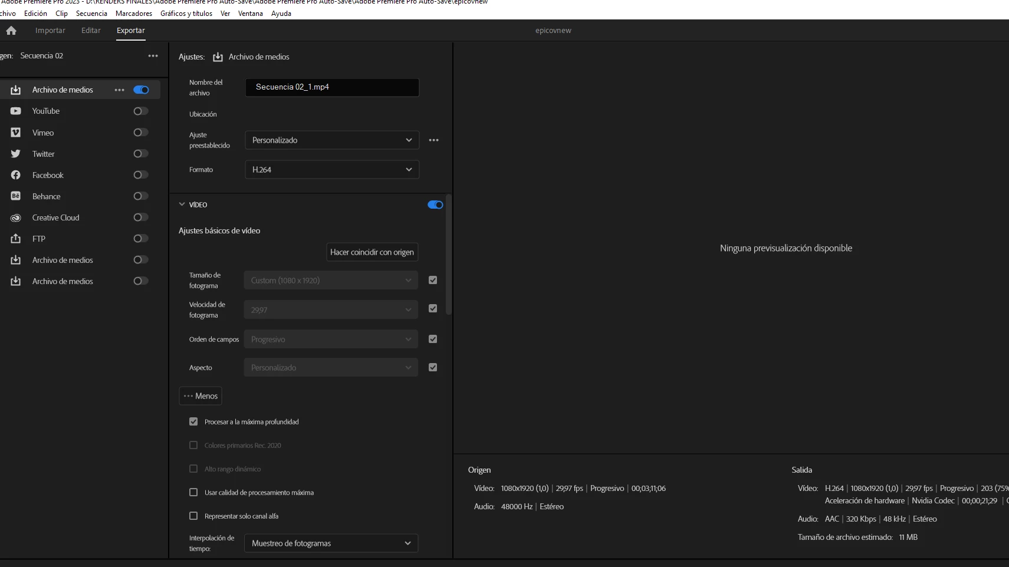The image size is (1009, 567).
Task: Turn off the enabled Archivo de medios switch
Action: (x=141, y=90)
